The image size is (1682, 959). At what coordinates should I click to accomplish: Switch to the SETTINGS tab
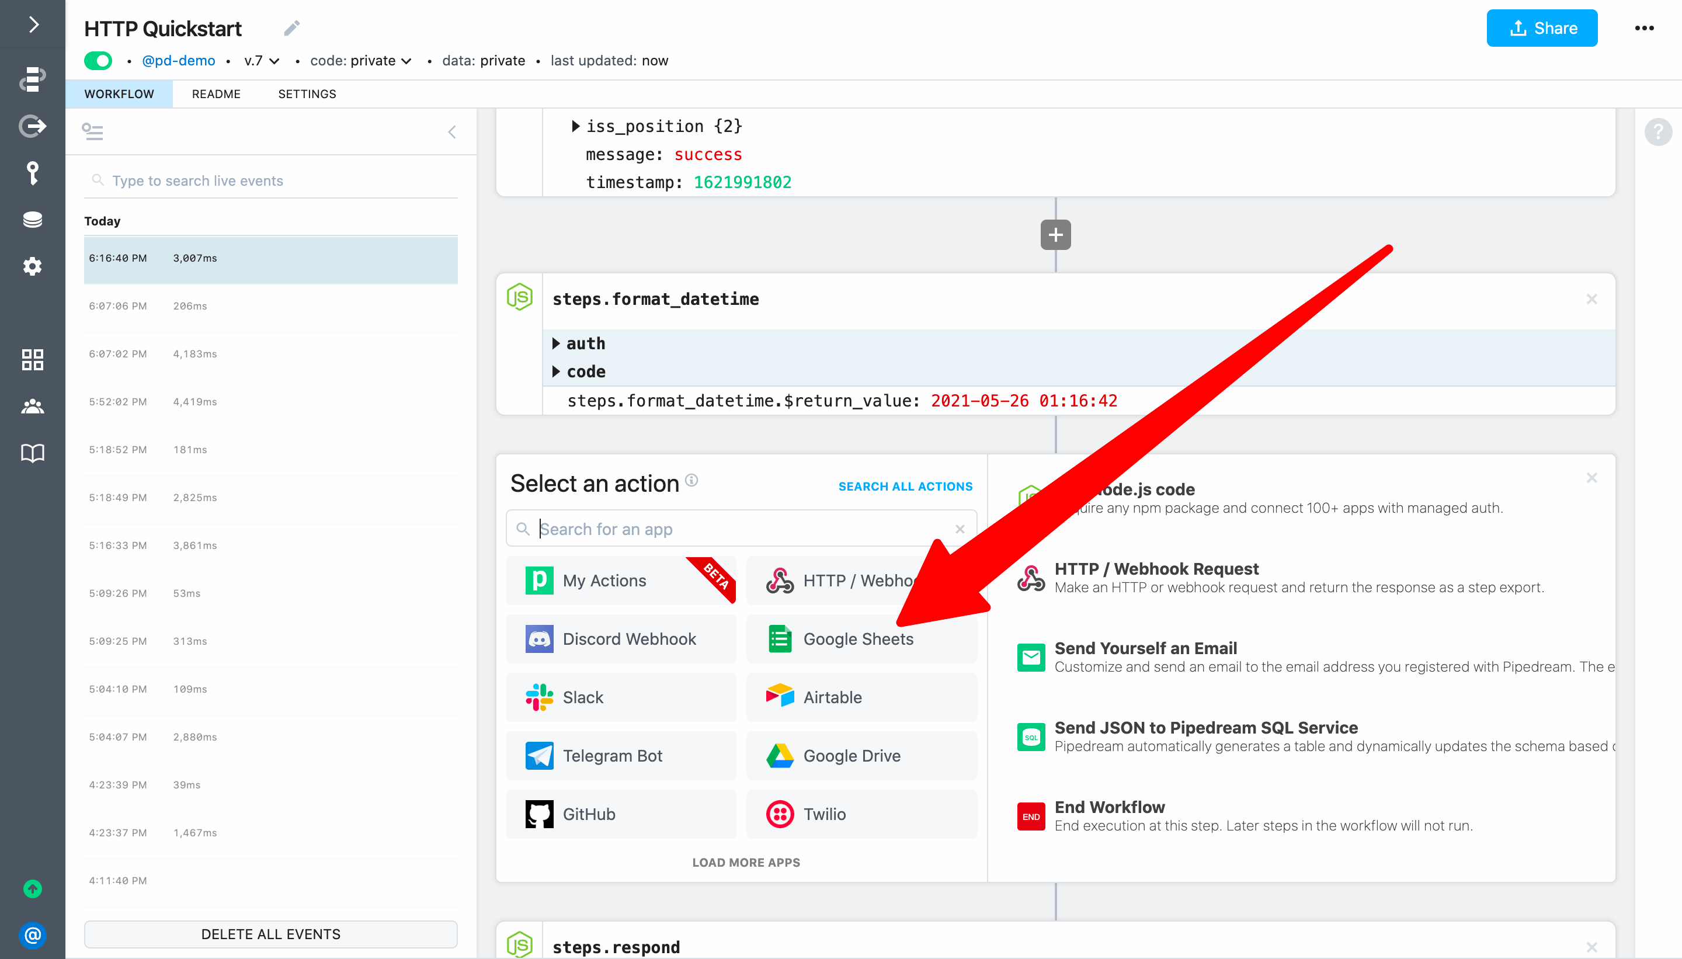[x=307, y=94]
